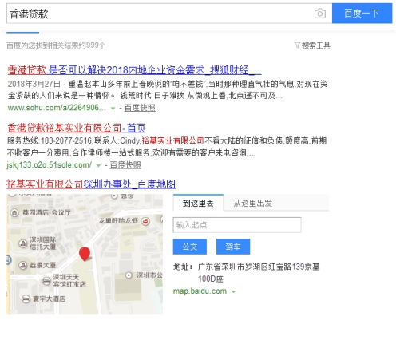Expand dropdown arrow next to sohu.com URL

113,109
